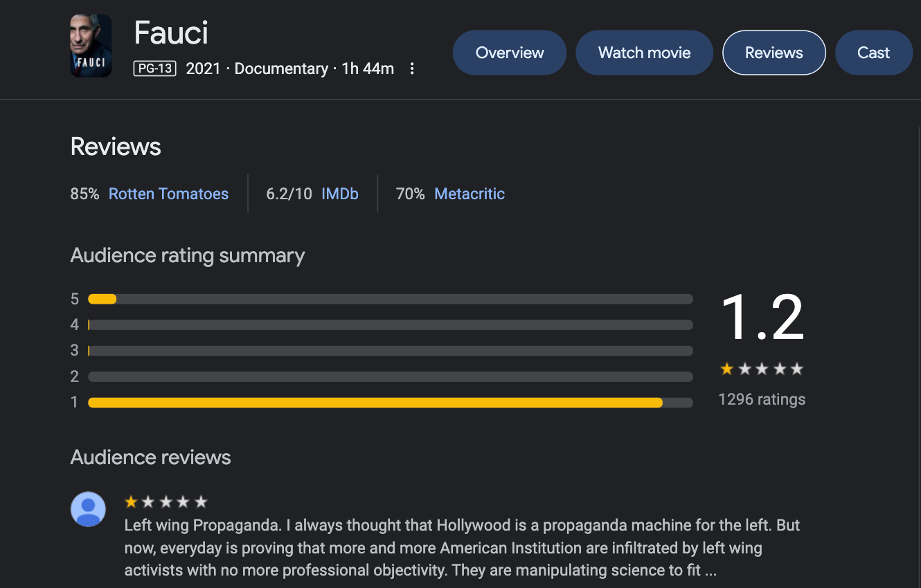The image size is (921, 588).
Task: Switch to the Overview tab
Action: pyautogui.click(x=510, y=53)
